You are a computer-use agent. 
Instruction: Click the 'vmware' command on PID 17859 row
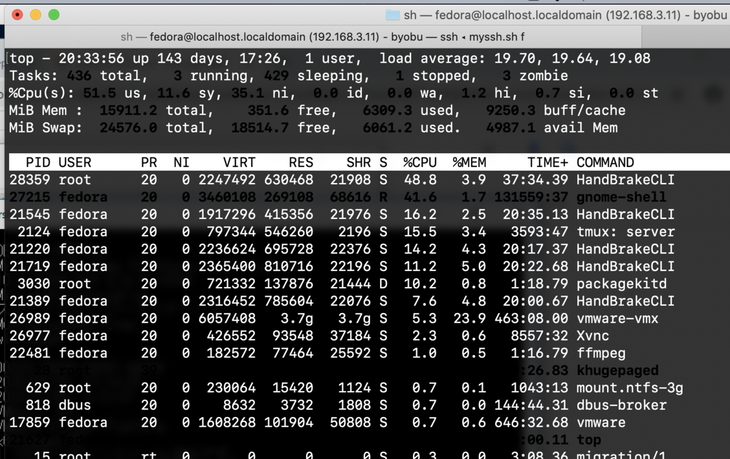[x=601, y=422]
